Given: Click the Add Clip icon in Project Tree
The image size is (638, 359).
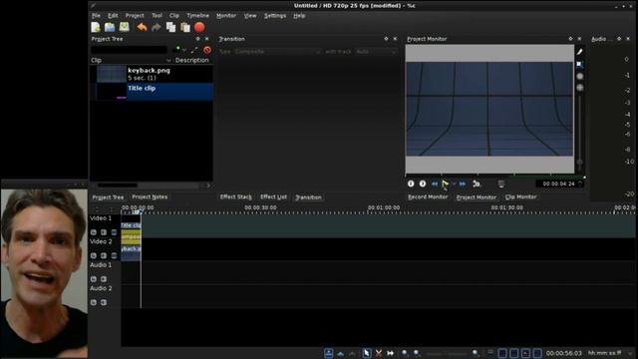Looking at the screenshot, I should (177, 50).
